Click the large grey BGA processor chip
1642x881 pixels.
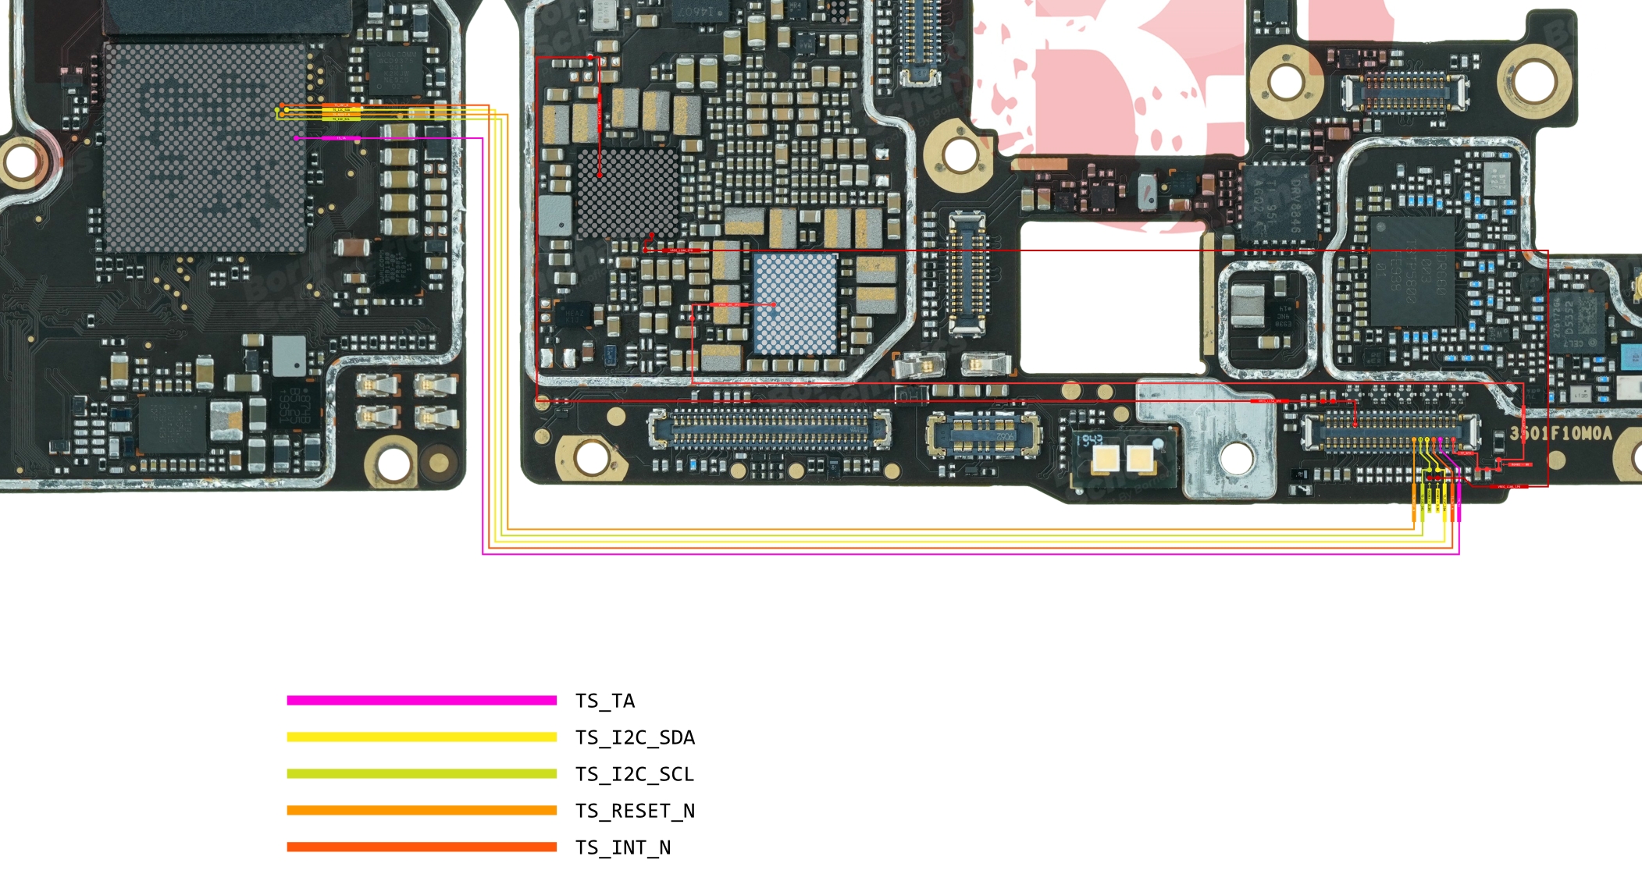click(205, 148)
